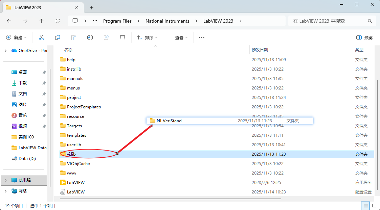The height and width of the screenshot is (210, 380).
Task: Click chevron after Program Files breadcrumb
Action: pos(138,21)
